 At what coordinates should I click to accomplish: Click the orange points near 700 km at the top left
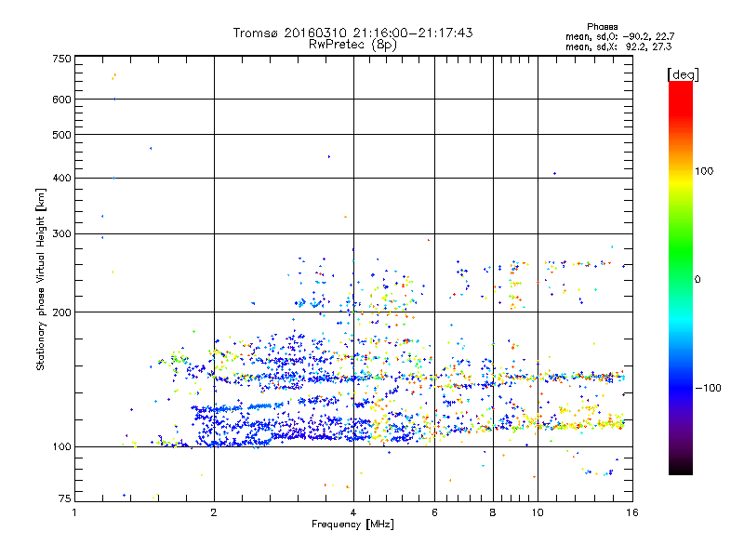[x=113, y=77]
